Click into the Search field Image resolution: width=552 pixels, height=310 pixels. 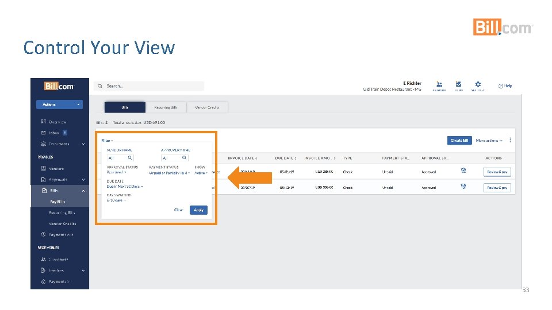coord(149,86)
